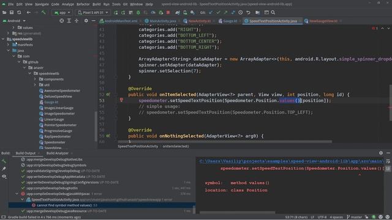Toggle read-only lock in status bar
This screenshot has height=220, width=392.
coord(367,217)
